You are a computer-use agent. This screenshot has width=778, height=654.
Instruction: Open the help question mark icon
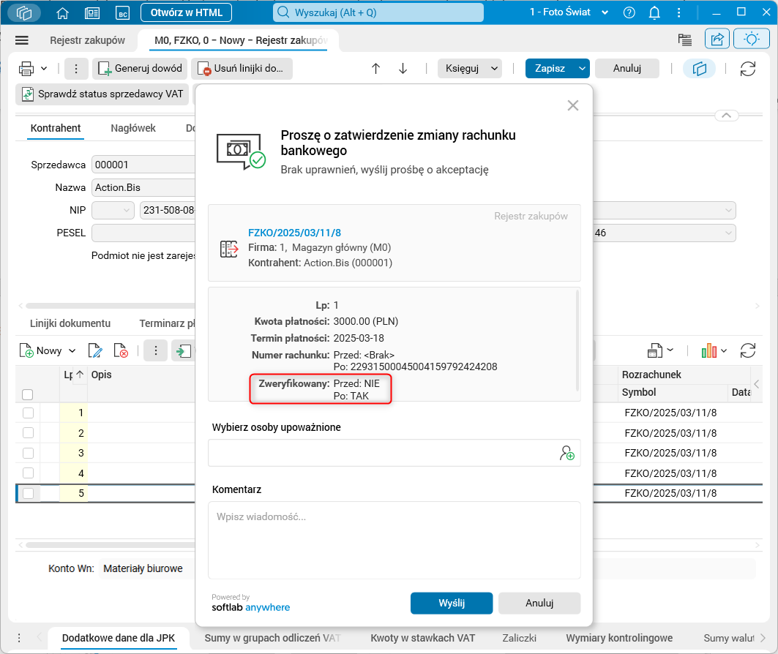pos(629,13)
